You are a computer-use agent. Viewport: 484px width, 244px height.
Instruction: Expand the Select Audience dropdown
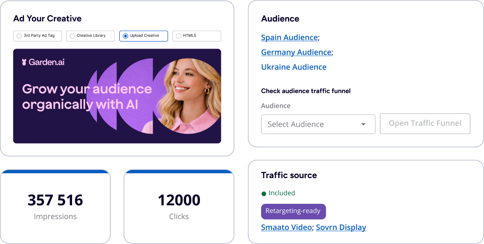coord(318,124)
